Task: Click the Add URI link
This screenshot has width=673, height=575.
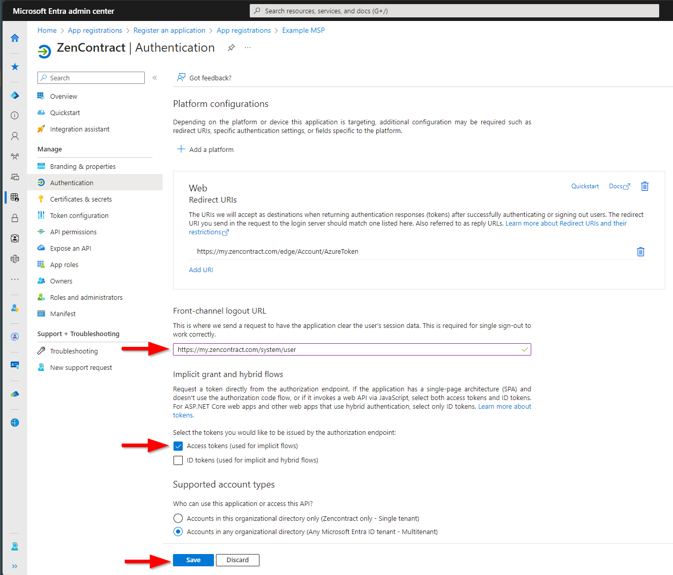Action: click(x=201, y=270)
